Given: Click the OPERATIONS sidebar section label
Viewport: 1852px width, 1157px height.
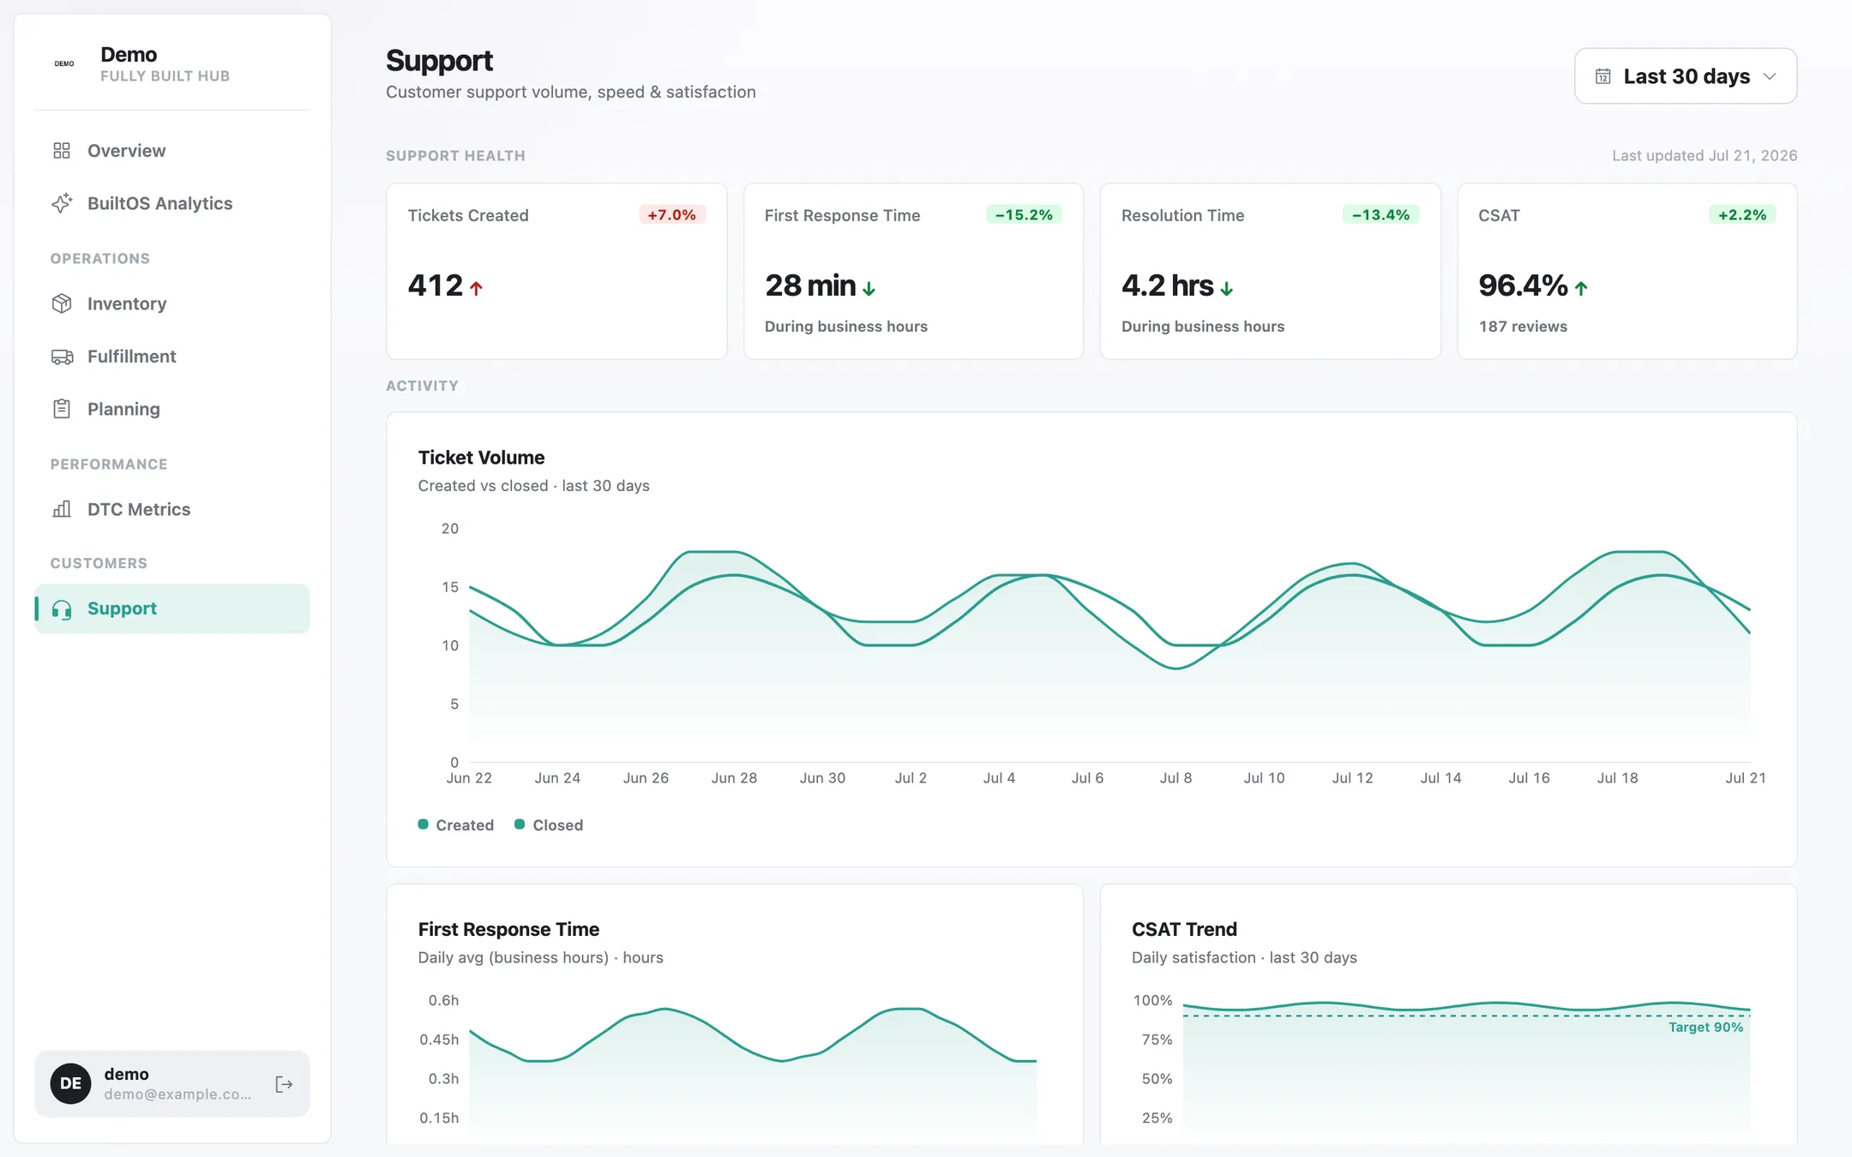Looking at the screenshot, I should tap(99, 259).
